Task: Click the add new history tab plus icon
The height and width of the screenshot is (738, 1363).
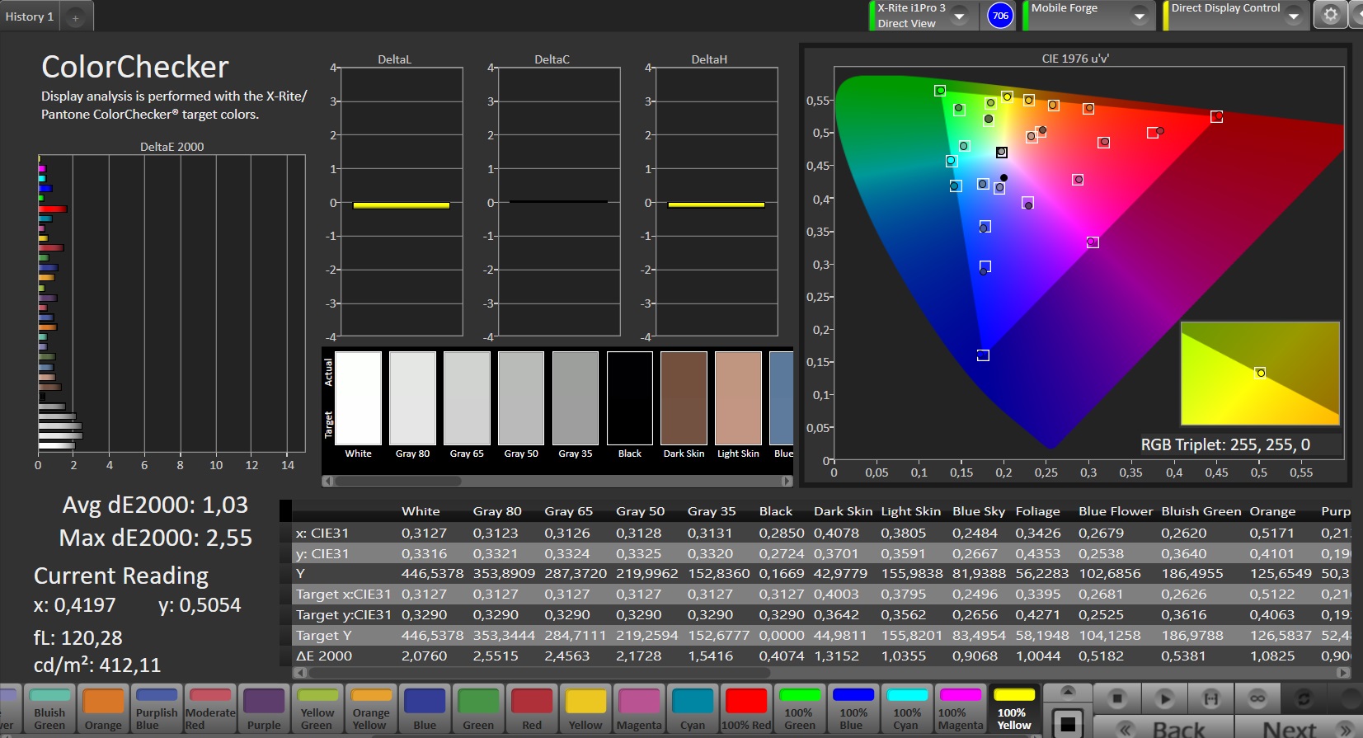Action: pyautogui.click(x=75, y=17)
